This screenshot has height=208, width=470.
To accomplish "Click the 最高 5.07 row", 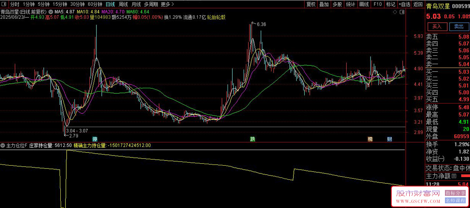I will click(x=448, y=114).
